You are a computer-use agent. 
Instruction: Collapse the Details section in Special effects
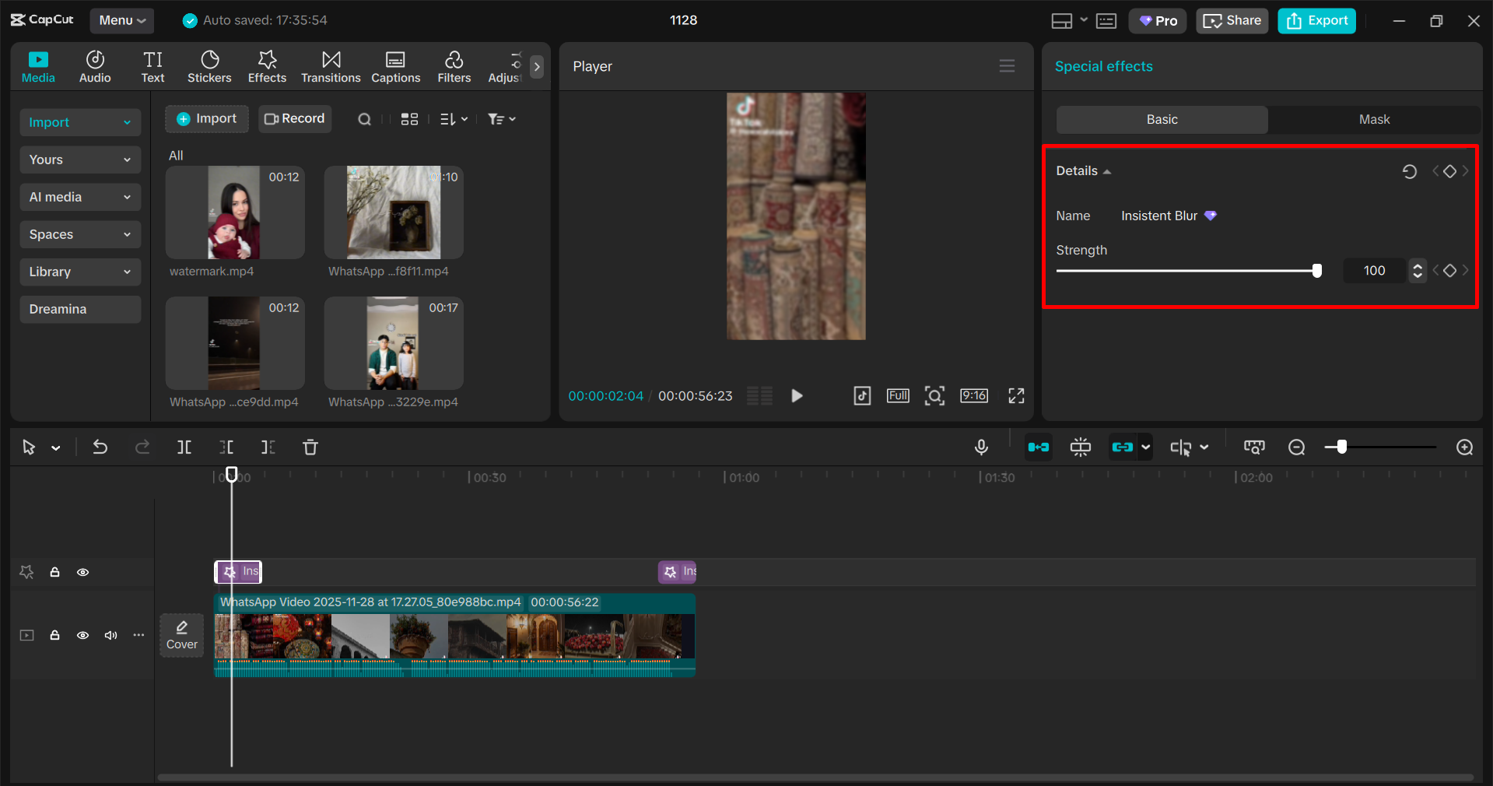point(1107,170)
